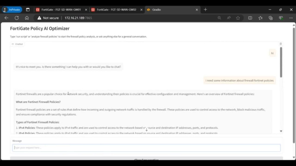Click the 'i need some information about firewall' message
This screenshot has height=166, width=296.
[239, 80]
